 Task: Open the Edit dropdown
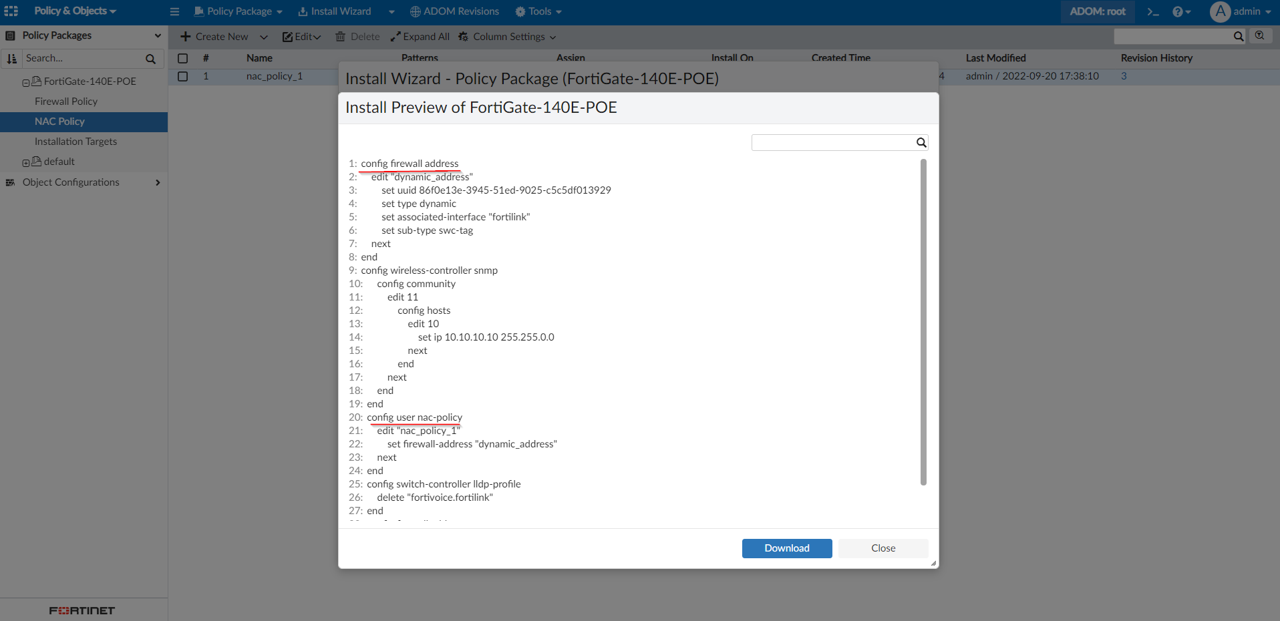click(302, 37)
